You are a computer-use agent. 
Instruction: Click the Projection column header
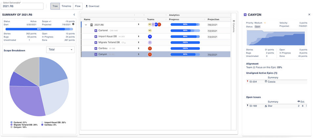pos(213,19)
